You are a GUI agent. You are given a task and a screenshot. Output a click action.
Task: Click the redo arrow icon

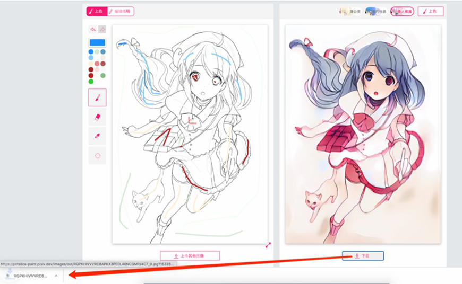[x=102, y=29]
